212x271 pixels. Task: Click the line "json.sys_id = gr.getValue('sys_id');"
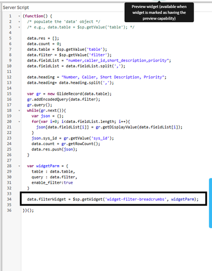click(72, 138)
